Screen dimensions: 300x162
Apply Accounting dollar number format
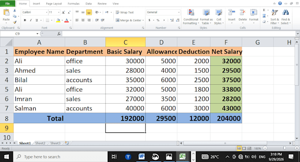[x=149, y=20]
